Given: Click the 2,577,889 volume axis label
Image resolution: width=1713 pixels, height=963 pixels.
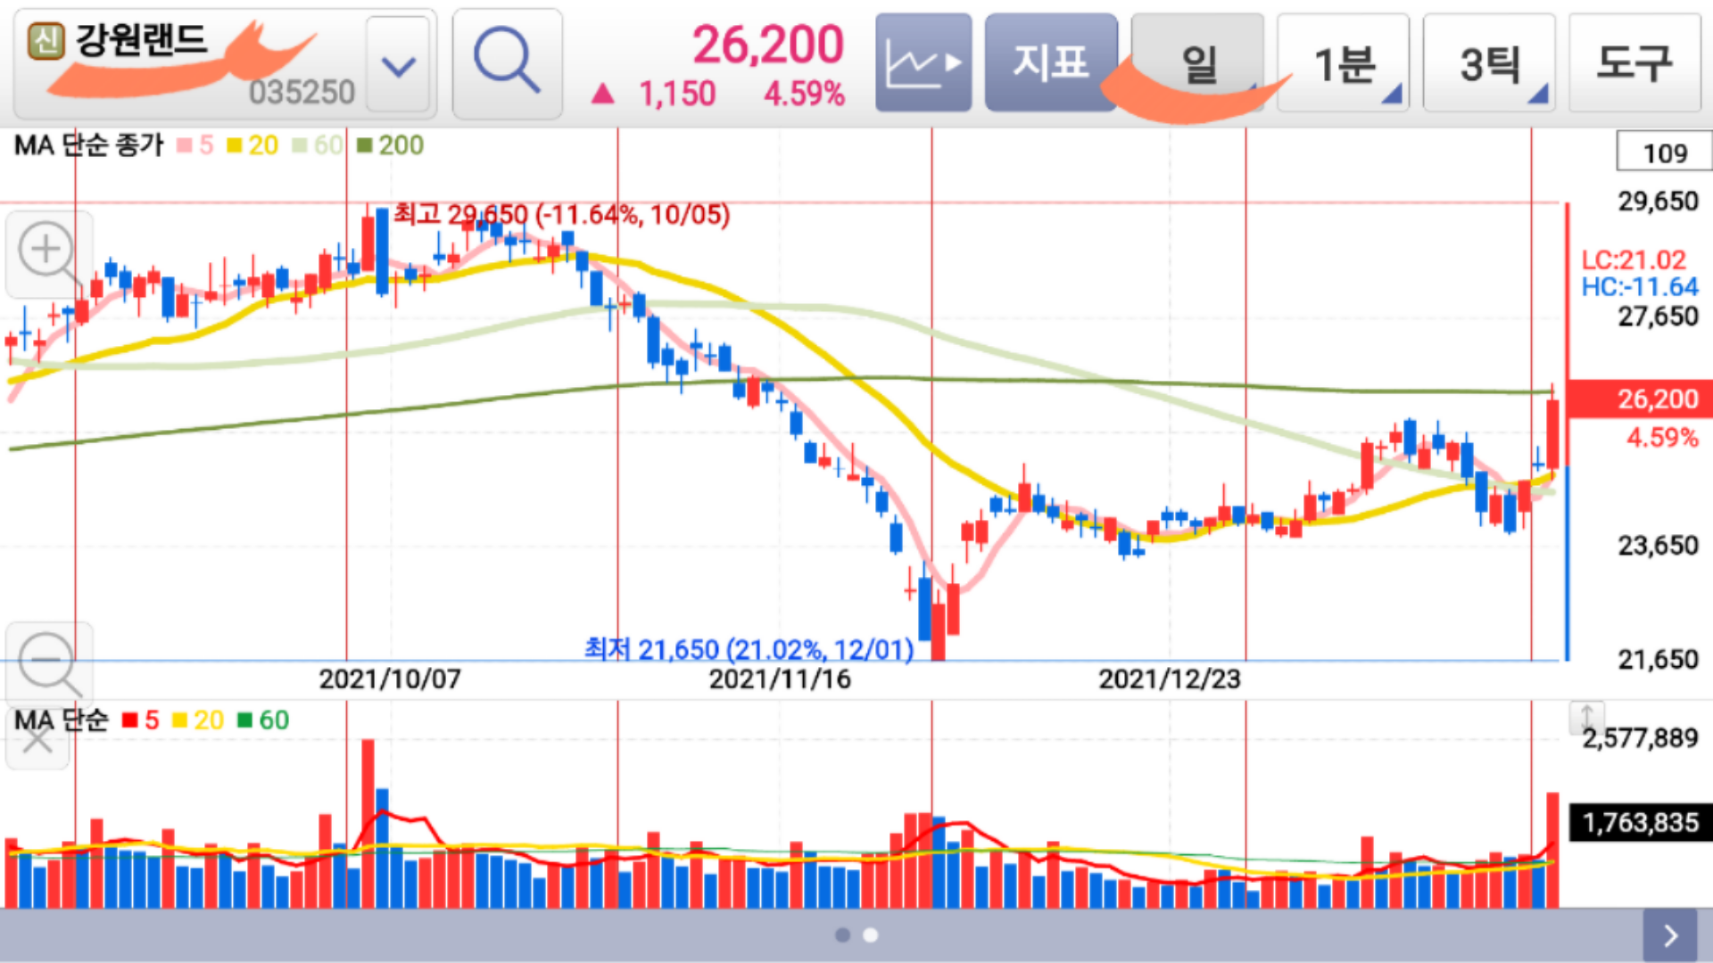Looking at the screenshot, I should tap(1641, 738).
